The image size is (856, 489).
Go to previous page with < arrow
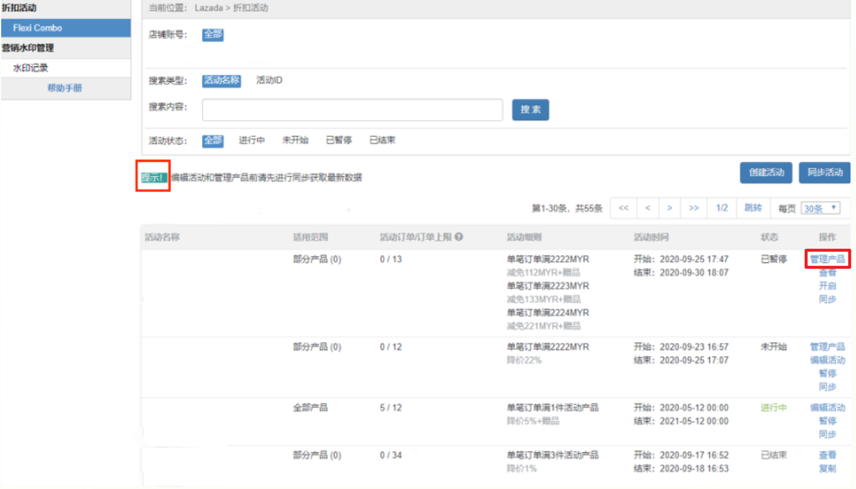(x=647, y=208)
